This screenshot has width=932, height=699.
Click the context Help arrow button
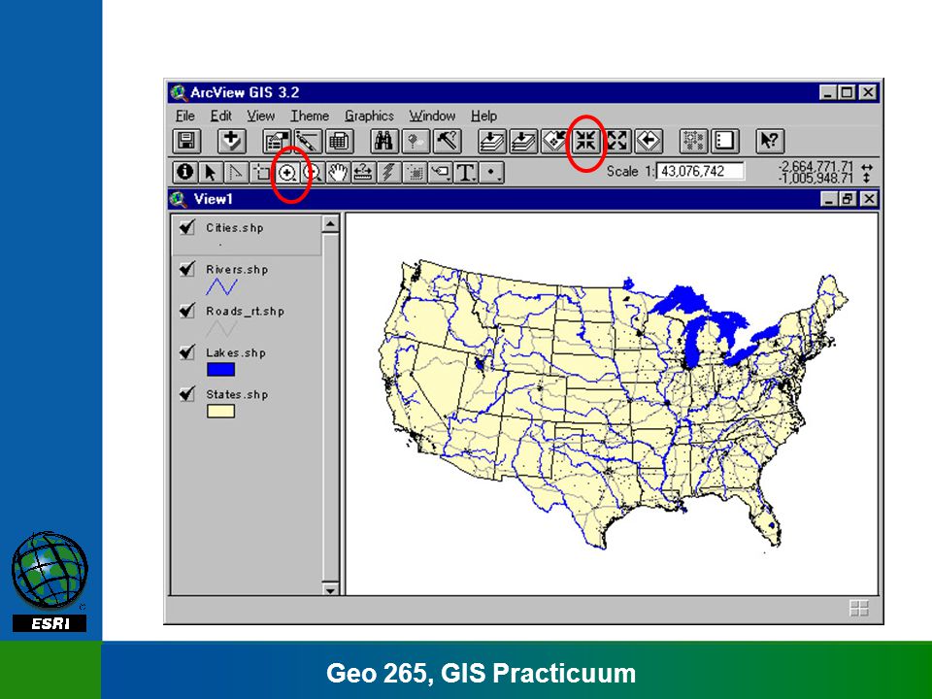pos(770,142)
